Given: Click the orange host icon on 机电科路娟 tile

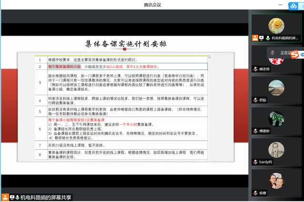Looking at the screenshot, I should 255,38.
